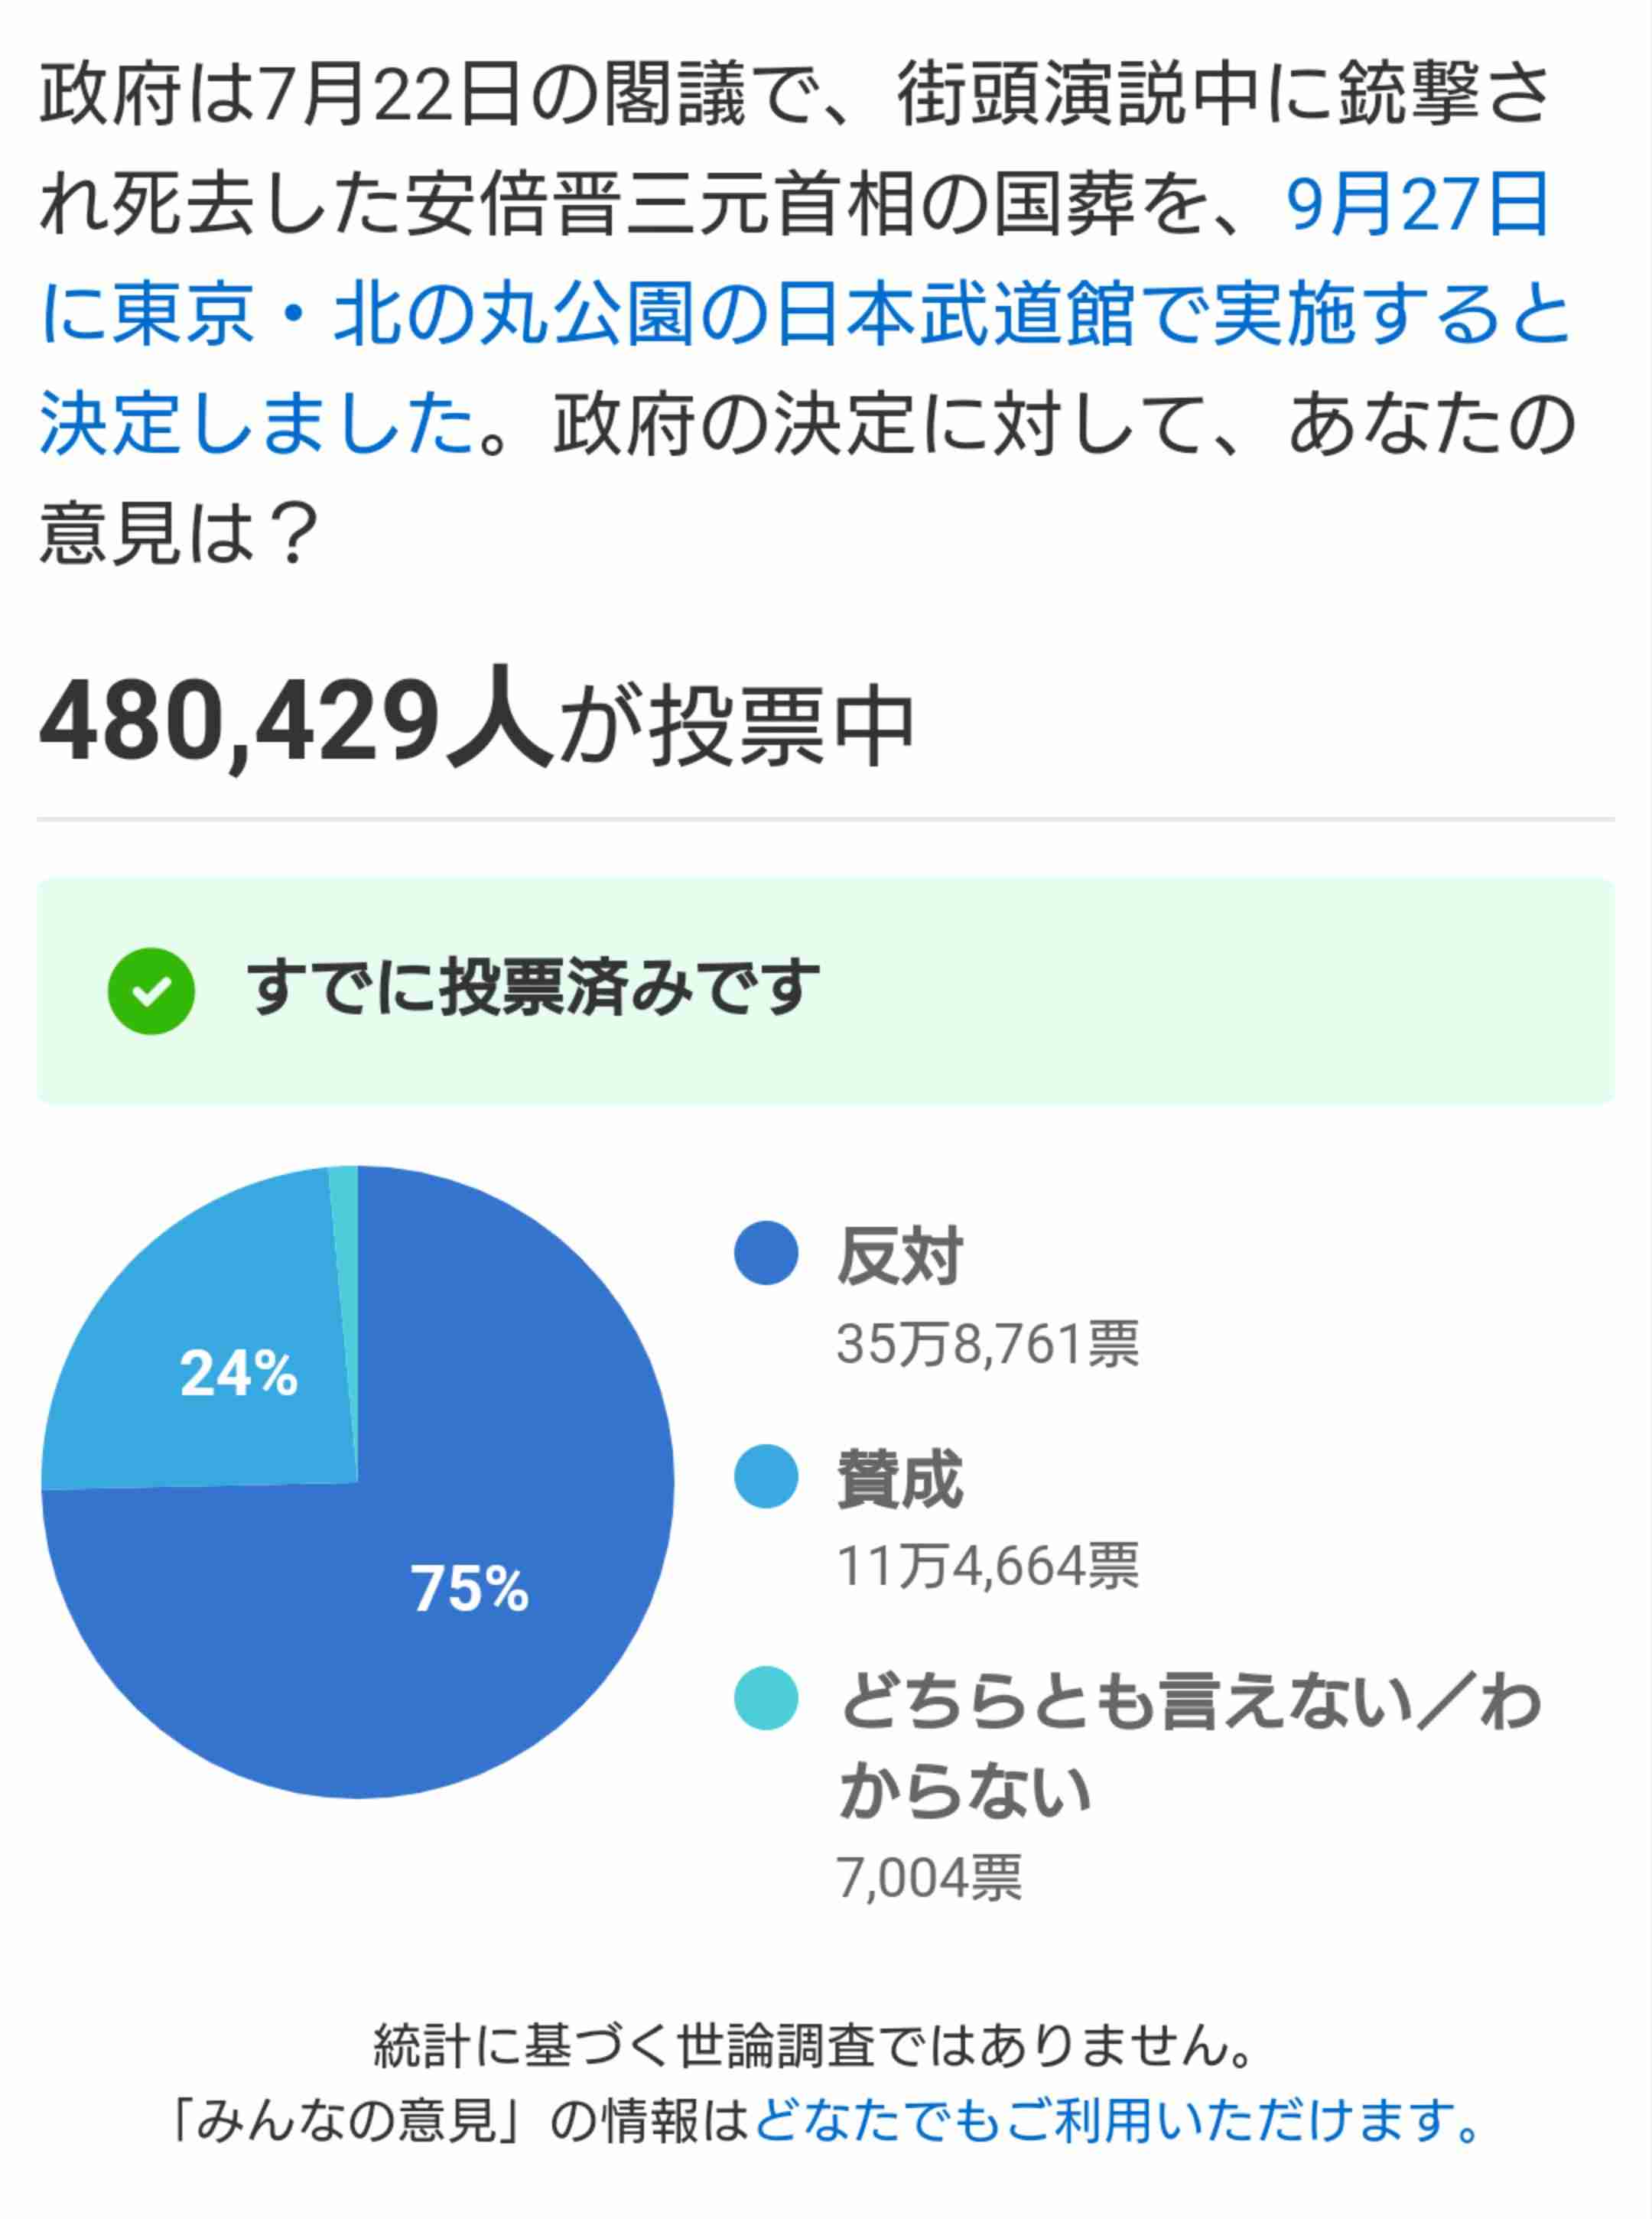Click the teal どちらとも言えない legend dot
The height and width of the screenshot is (2219, 1652).
(766, 1698)
